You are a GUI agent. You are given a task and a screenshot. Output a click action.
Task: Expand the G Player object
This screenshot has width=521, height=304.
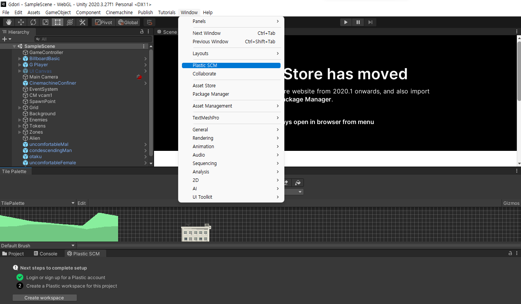[x=20, y=65]
